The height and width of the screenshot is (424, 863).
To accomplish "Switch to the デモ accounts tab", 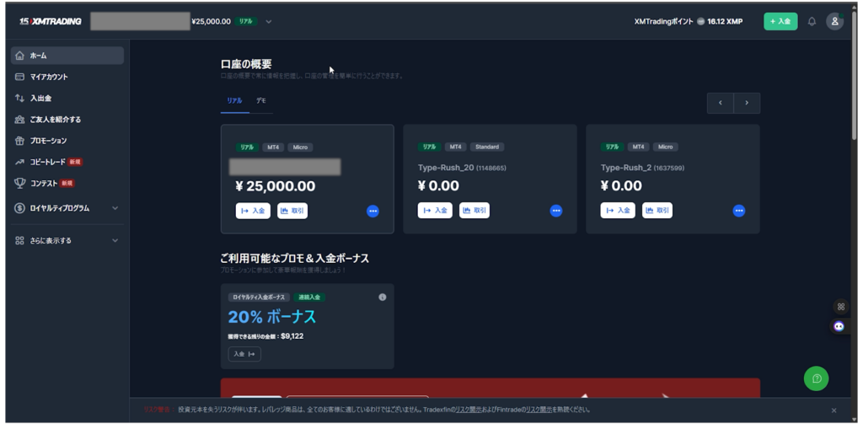I will (261, 100).
